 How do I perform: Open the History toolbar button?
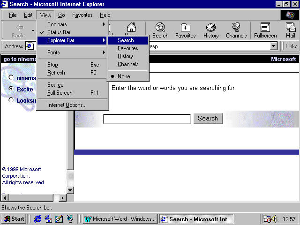[211, 30]
